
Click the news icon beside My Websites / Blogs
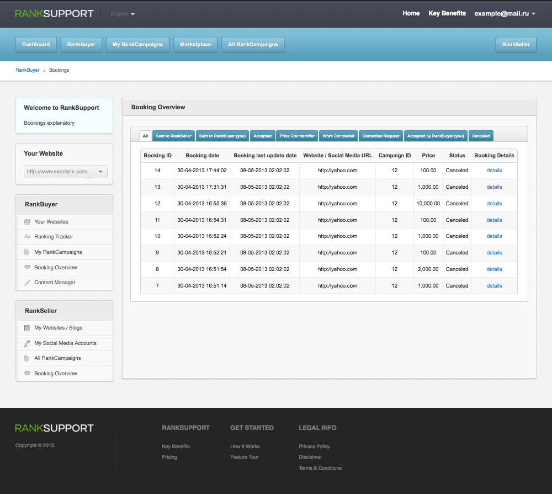tap(26, 328)
